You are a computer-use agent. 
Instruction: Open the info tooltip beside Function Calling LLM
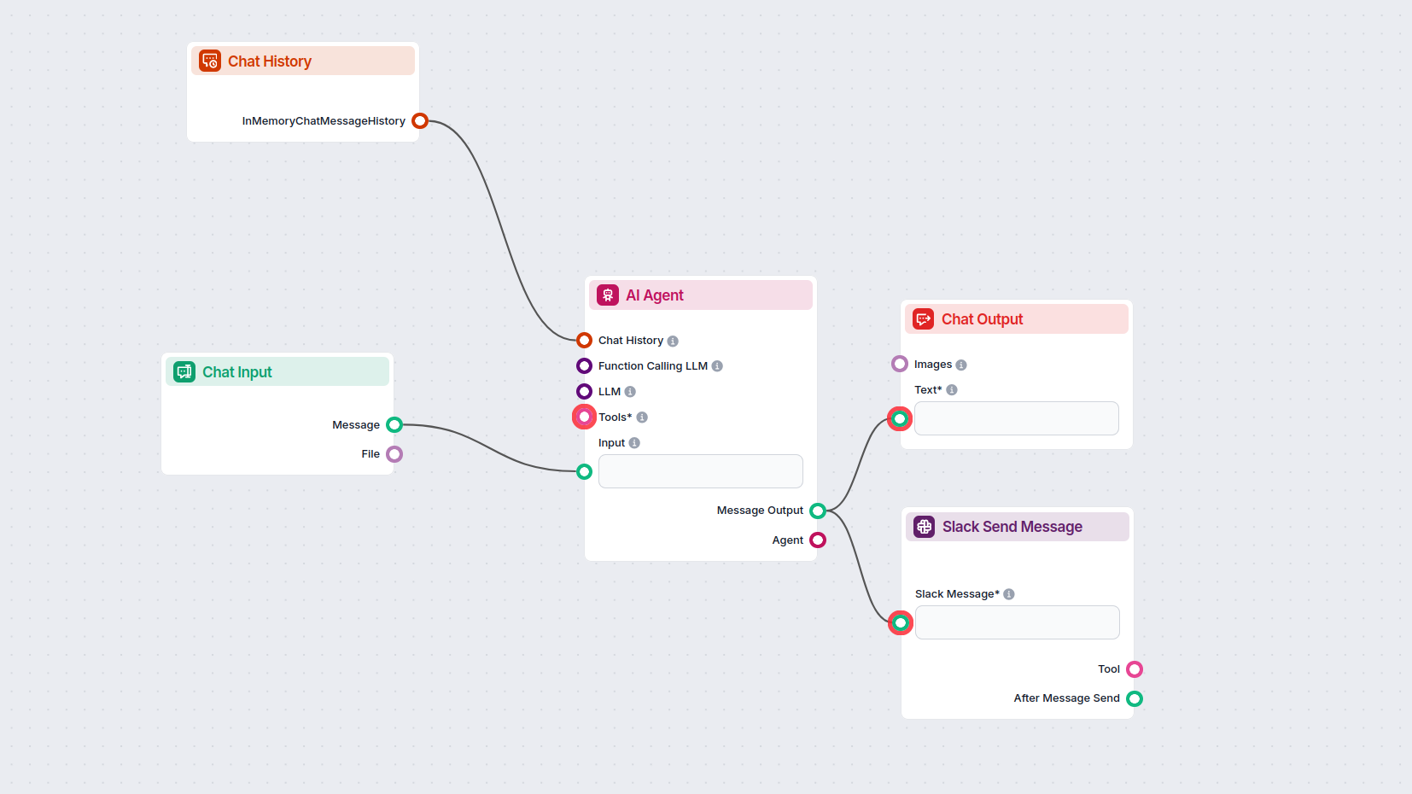tap(718, 365)
